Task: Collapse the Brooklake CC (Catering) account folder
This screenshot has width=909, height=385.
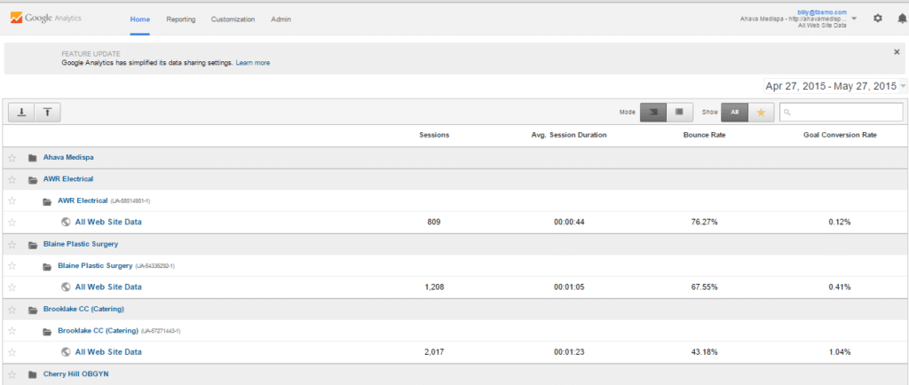Action: [32, 310]
